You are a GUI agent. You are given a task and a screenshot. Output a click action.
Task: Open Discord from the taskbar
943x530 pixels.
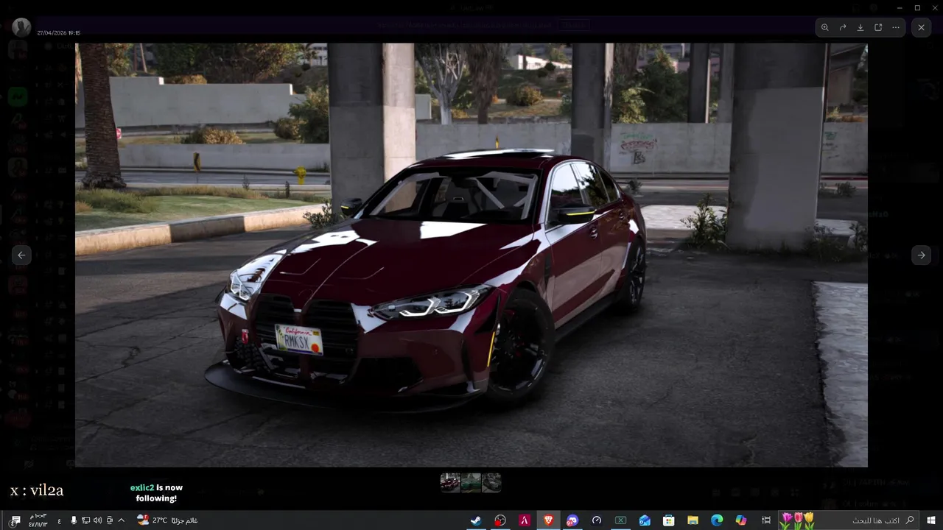(572, 520)
